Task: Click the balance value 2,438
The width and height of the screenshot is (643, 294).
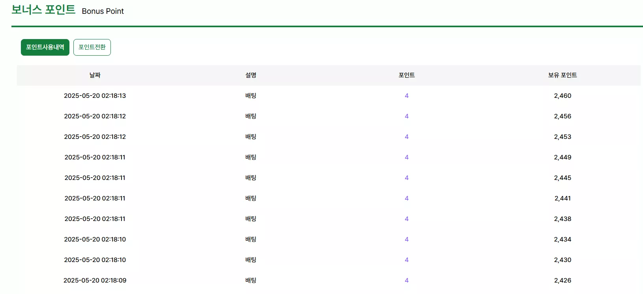Action: click(563, 219)
